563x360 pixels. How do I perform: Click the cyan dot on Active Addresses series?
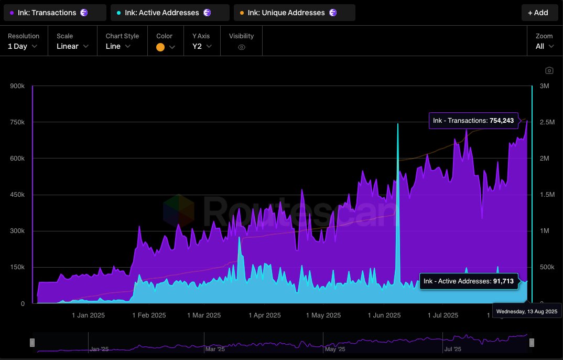coord(119,13)
